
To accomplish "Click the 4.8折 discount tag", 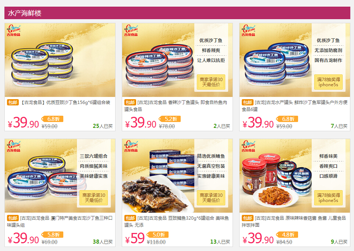I will (x=287, y=235).
